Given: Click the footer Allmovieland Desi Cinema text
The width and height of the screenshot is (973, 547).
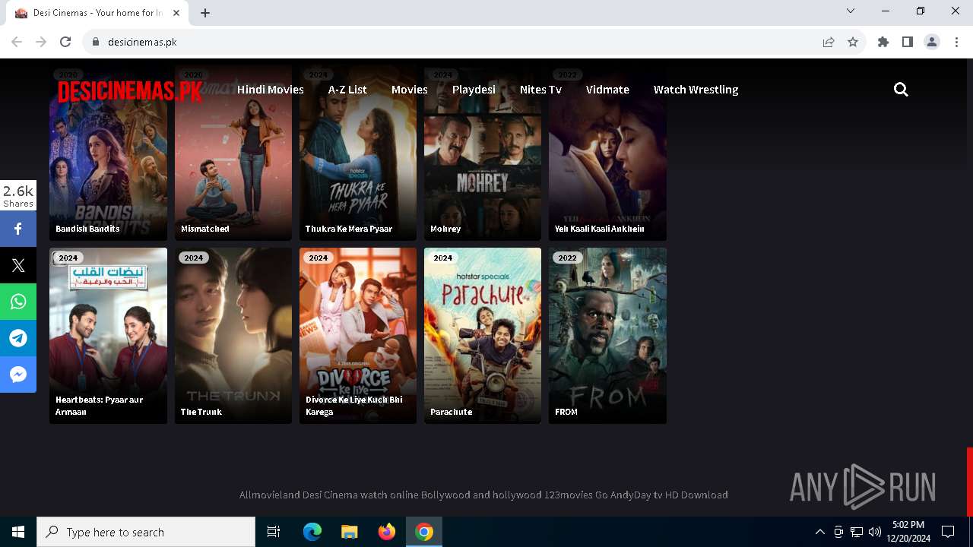Looking at the screenshot, I should (483, 495).
